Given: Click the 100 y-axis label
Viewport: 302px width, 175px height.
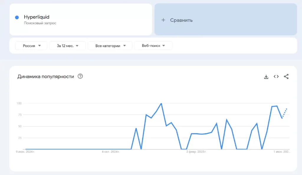Looking at the screenshot, I should point(19,103).
